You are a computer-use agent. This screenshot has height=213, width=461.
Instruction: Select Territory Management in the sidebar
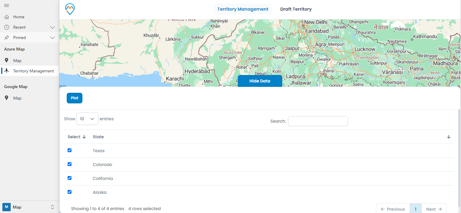(29, 71)
